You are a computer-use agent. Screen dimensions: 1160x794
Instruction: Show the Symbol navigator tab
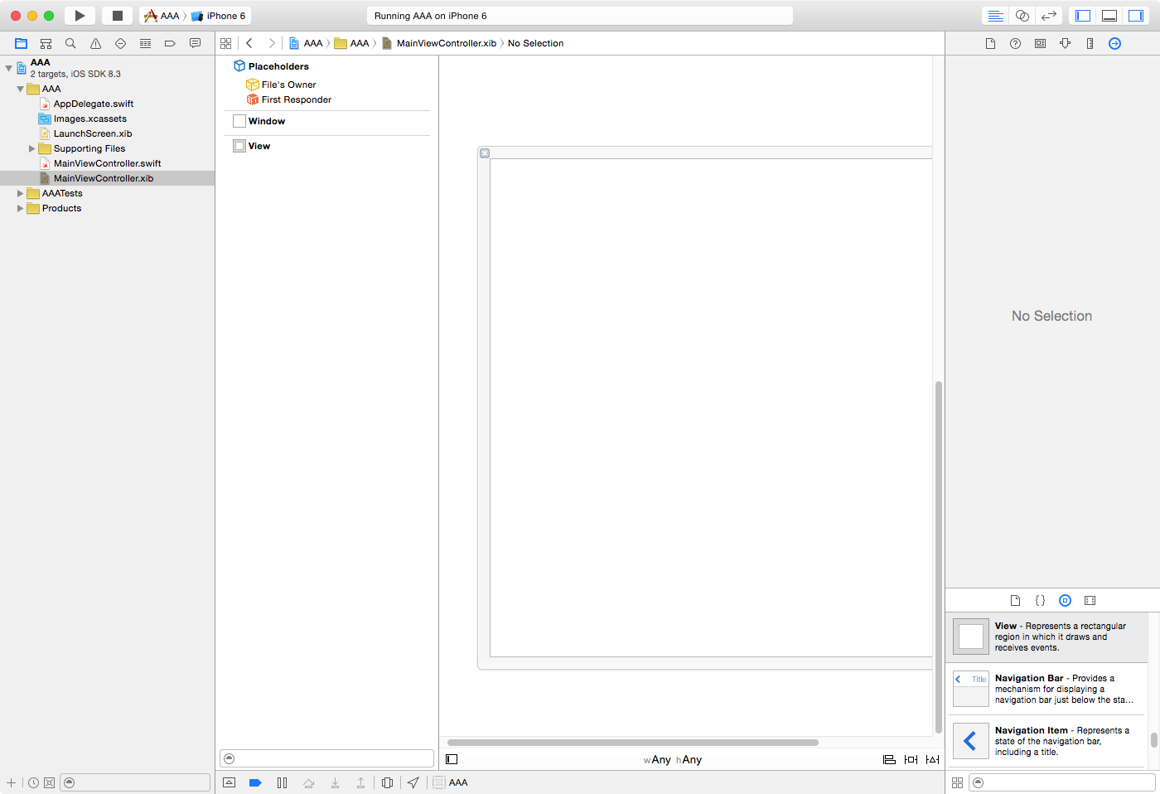[x=46, y=43]
